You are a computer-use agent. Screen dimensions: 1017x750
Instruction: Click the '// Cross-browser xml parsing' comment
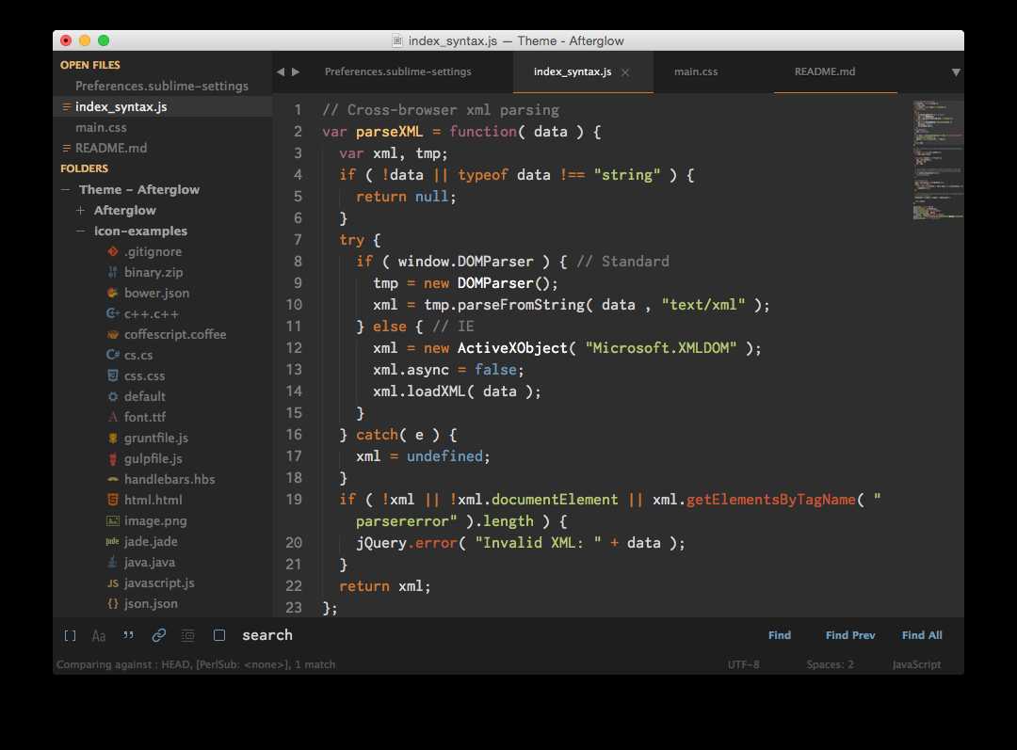(441, 110)
